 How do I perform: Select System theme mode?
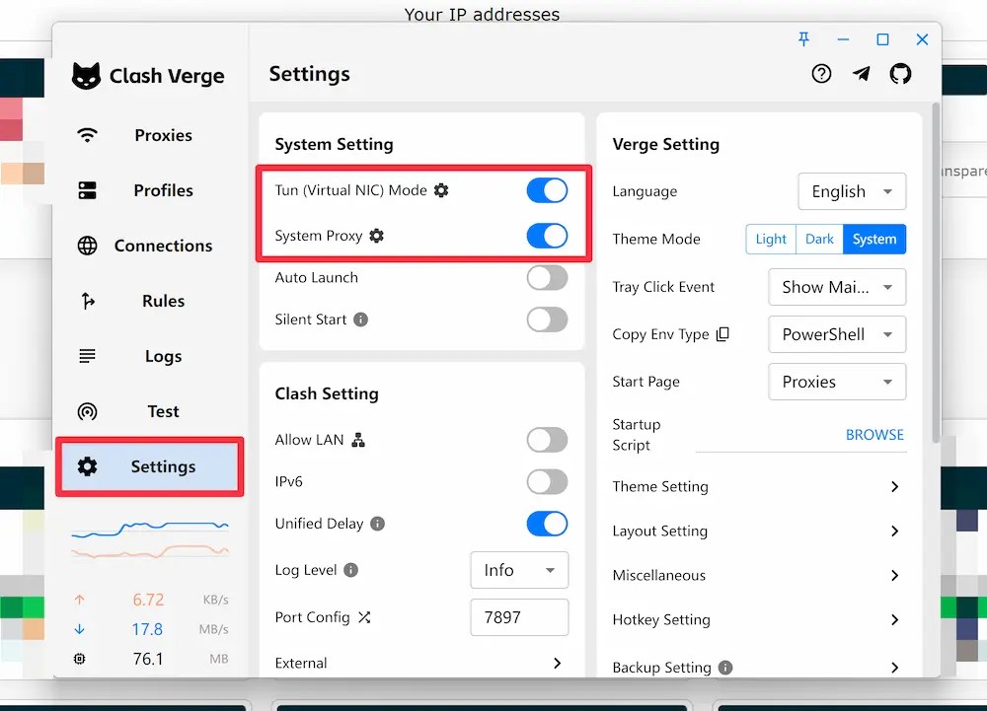click(x=874, y=239)
